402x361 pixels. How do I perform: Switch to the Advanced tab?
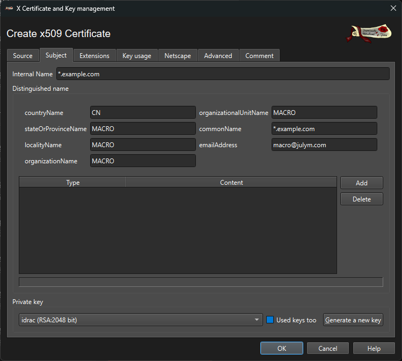point(218,56)
